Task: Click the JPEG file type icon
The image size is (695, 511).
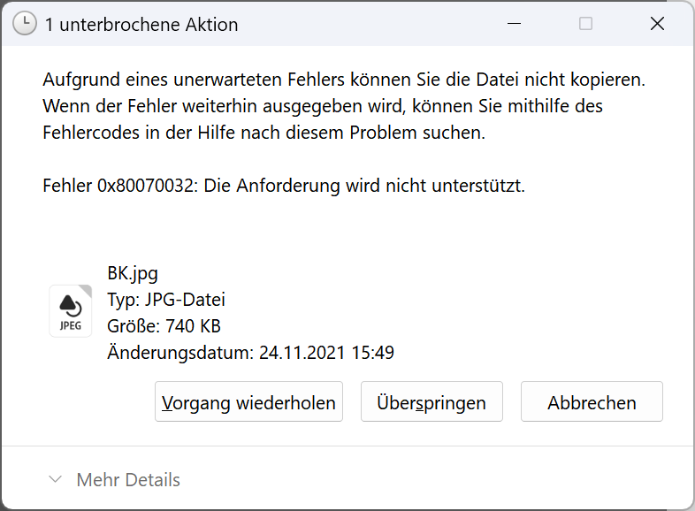Action: point(70,309)
